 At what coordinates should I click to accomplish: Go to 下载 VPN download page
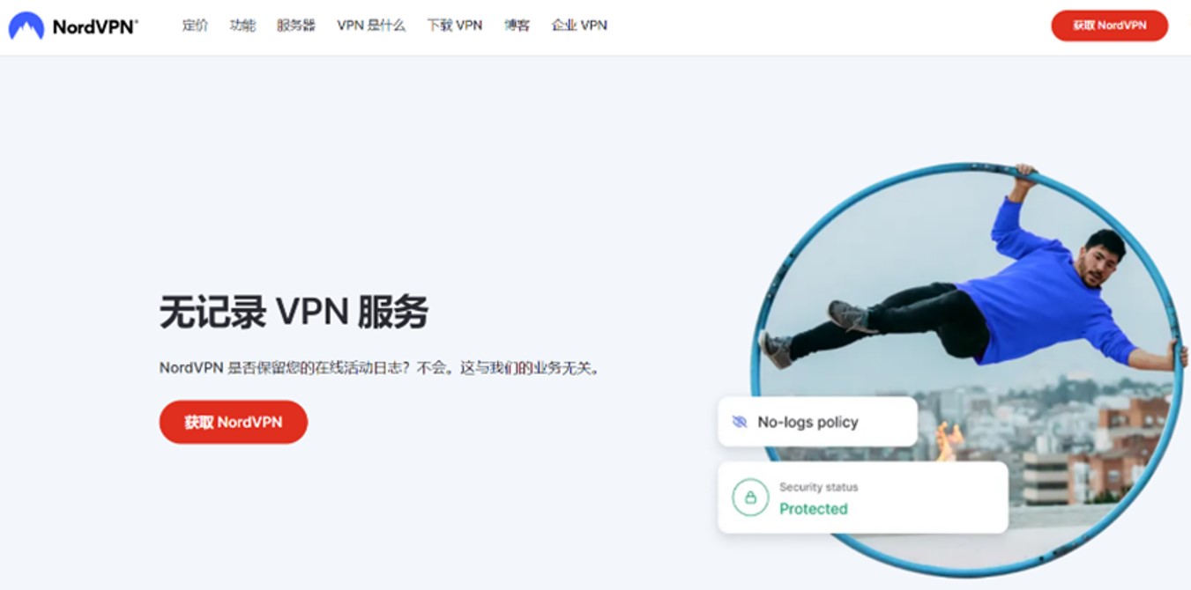[455, 26]
